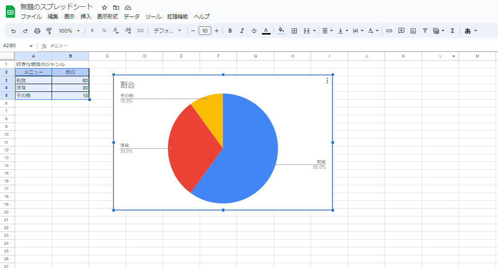The width and height of the screenshot is (498, 268).
Task: Click the Merge cells icon
Action: [x=307, y=31]
